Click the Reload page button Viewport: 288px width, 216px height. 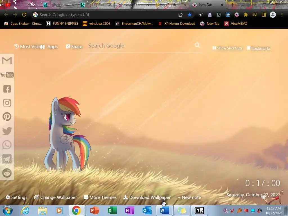[x=24, y=15]
